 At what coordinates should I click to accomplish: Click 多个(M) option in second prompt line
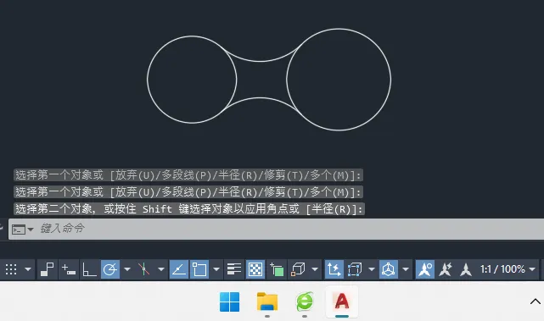click(329, 192)
